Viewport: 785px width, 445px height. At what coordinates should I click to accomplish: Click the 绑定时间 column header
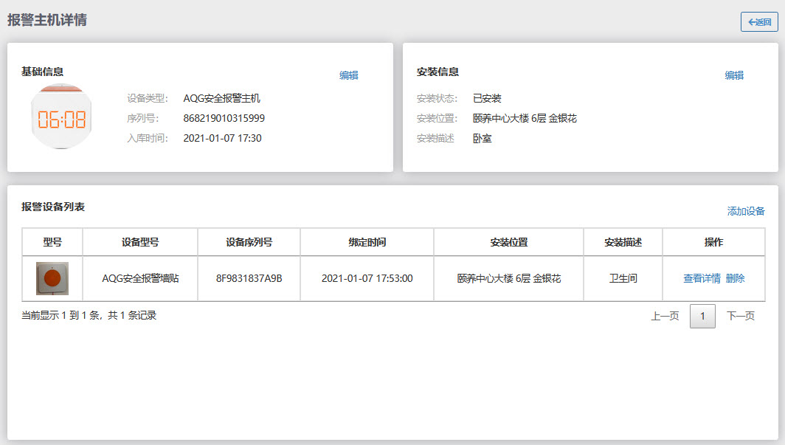367,242
